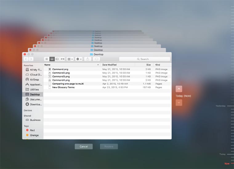The height and width of the screenshot is (169, 234).
Task: Open AirDrop in sidebar
Action: point(32,80)
